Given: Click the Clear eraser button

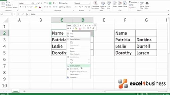Looking at the screenshot, I should (x=132, y=8).
